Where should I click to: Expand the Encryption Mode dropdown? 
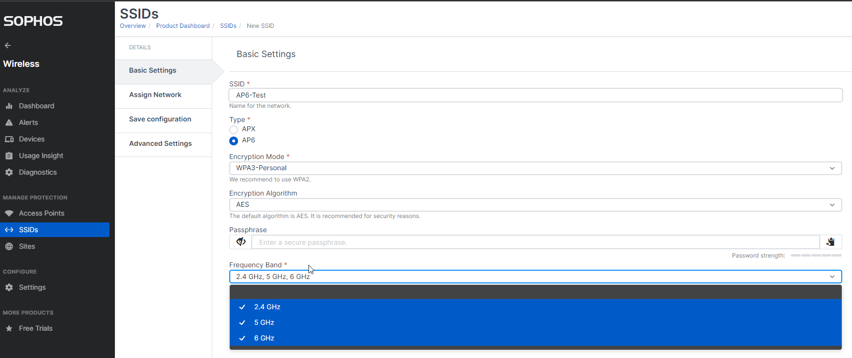(535, 168)
